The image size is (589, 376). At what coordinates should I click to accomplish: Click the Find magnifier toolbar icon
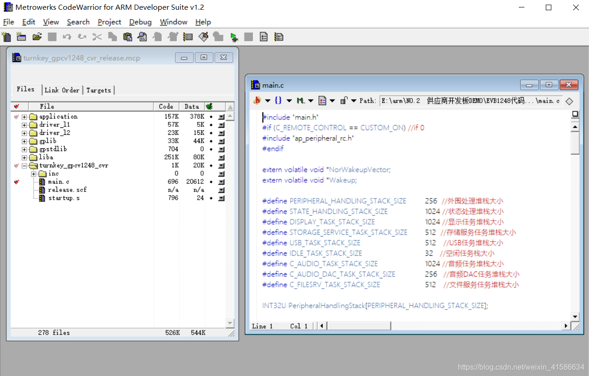click(x=142, y=37)
